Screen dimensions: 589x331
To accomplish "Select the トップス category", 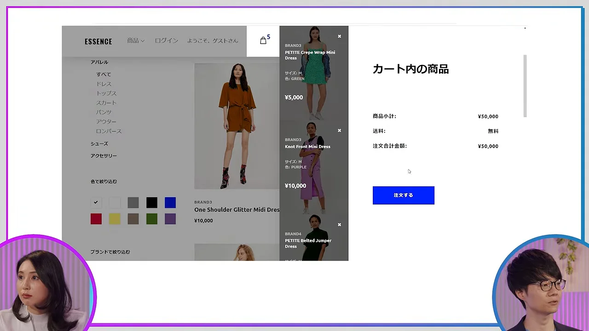I will pyautogui.click(x=106, y=93).
